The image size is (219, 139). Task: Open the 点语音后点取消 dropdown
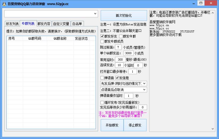tap(123, 89)
